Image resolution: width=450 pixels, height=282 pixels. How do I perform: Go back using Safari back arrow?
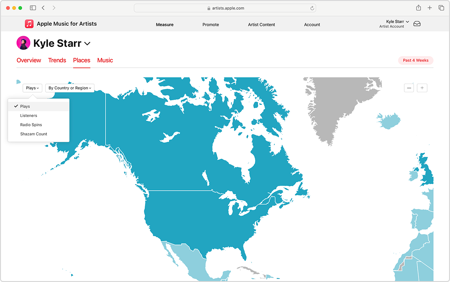43,8
